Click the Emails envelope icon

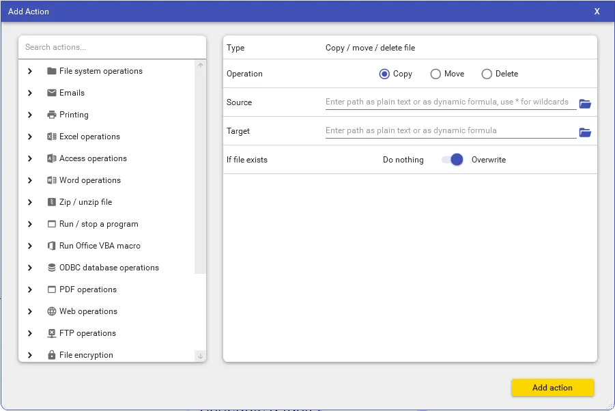click(x=52, y=93)
